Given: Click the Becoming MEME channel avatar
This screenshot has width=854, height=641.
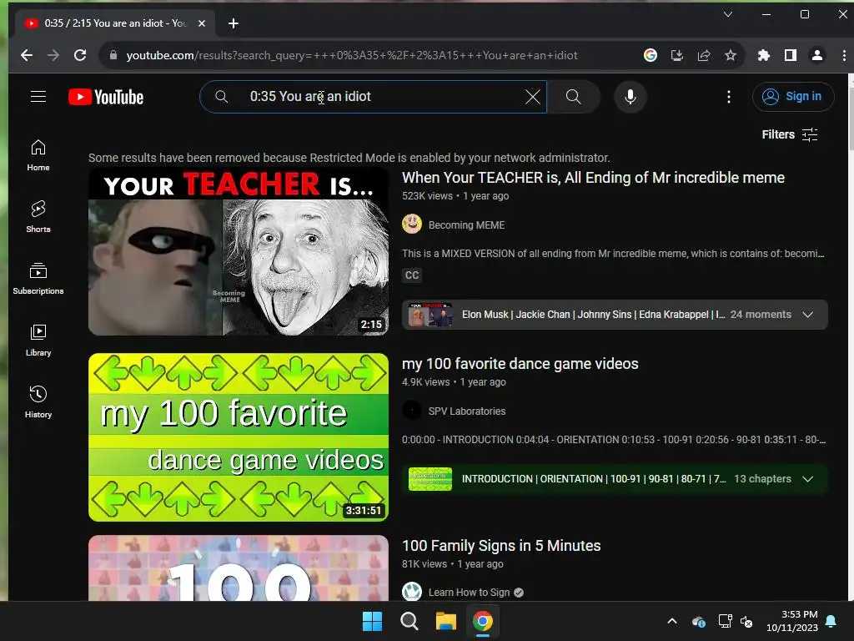Looking at the screenshot, I should point(412,224).
